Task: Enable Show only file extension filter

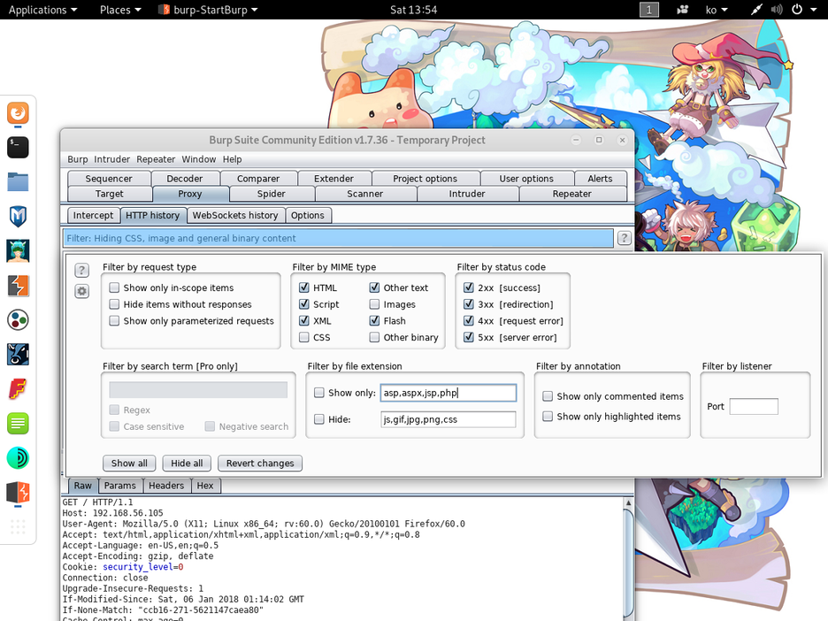Action: (x=319, y=393)
